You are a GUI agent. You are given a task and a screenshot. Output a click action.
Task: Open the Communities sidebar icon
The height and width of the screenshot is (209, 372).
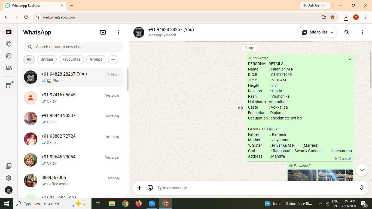pos(9,68)
